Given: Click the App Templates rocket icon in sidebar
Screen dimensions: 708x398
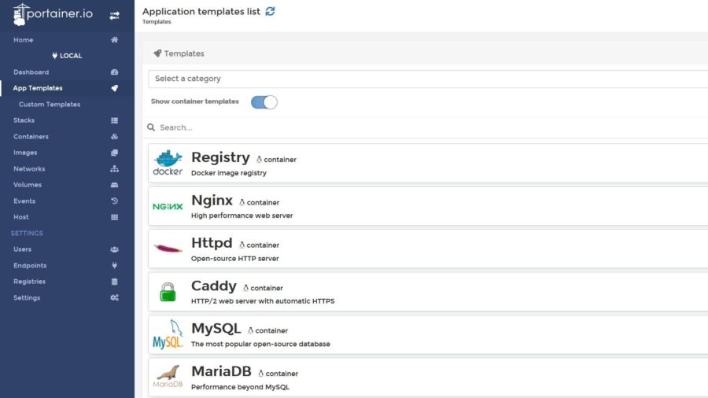Looking at the screenshot, I should pos(115,88).
